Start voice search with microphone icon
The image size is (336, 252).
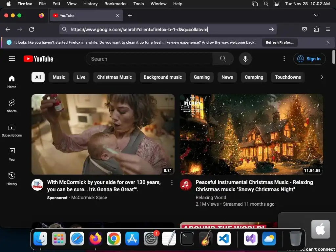245,59
